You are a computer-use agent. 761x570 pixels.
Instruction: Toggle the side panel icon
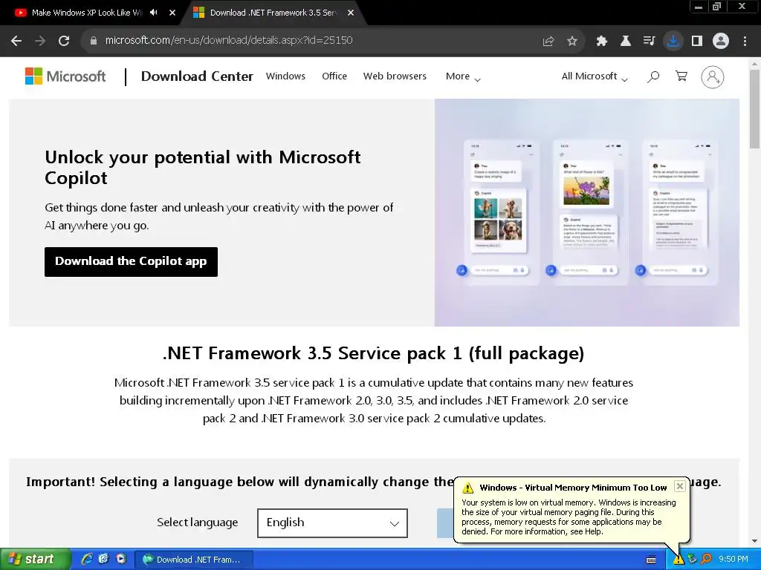pos(697,41)
